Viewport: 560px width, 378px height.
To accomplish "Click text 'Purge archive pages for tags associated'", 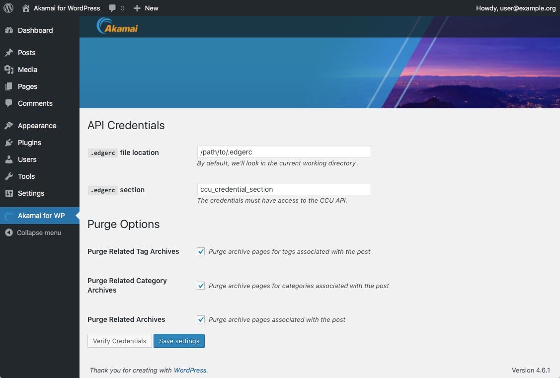I will (x=289, y=252).
